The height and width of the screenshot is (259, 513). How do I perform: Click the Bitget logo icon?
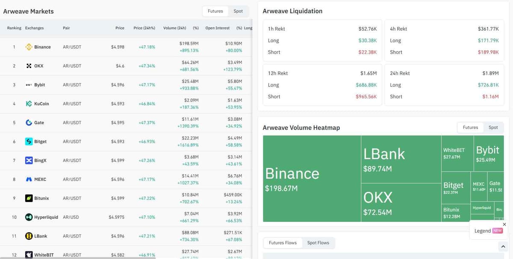[29, 141]
